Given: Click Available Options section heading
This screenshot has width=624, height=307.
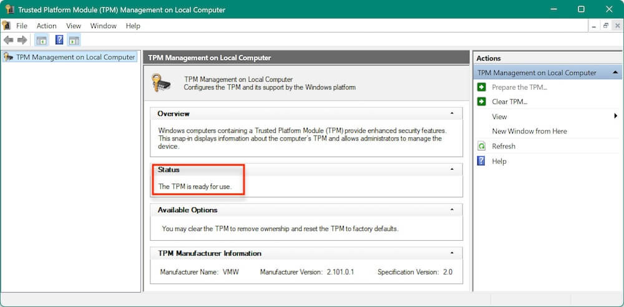Looking at the screenshot, I should pyautogui.click(x=187, y=210).
